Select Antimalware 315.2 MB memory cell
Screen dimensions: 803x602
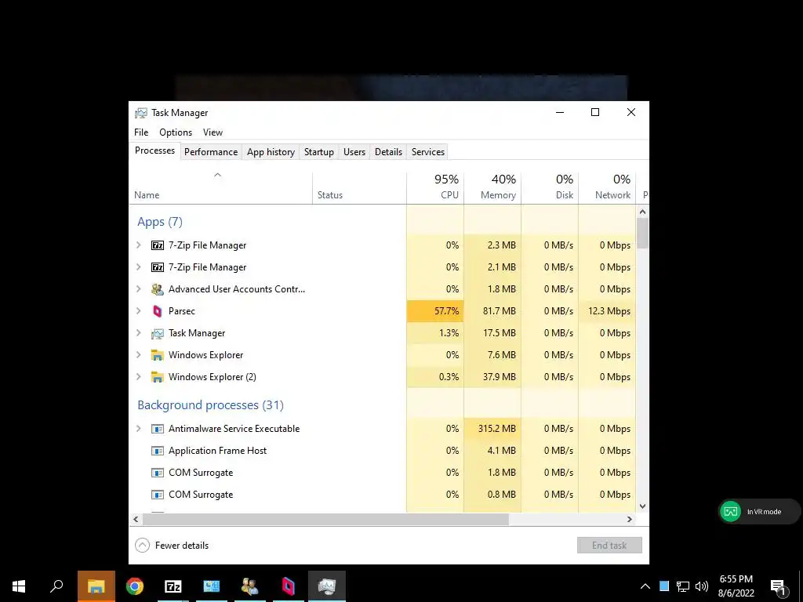pyautogui.click(x=492, y=429)
